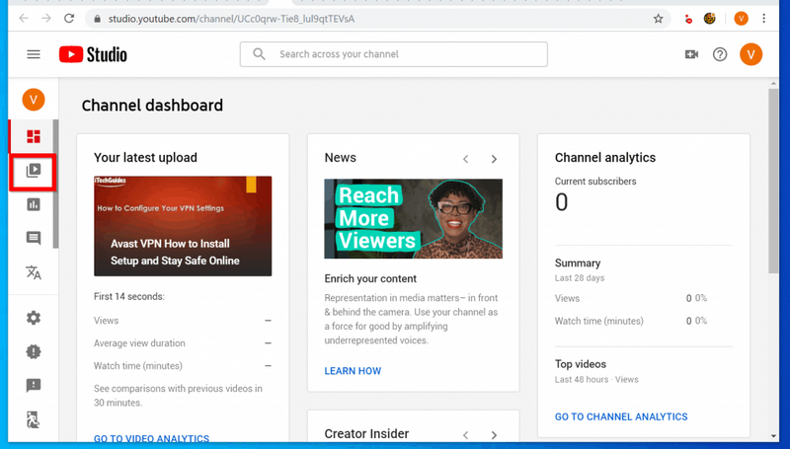The height and width of the screenshot is (449, 790).
Task: Click the 'Channel dashboard' heading
Action: click(x=152, y=106)
